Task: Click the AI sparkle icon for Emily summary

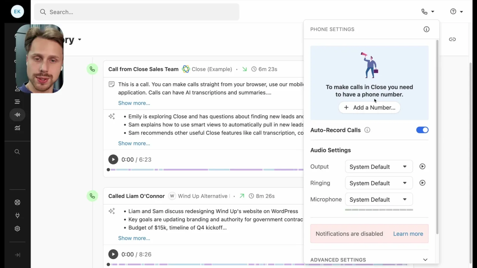Action: (112, 116)
